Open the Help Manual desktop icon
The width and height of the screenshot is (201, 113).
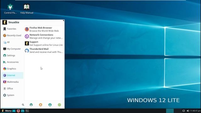click(x=27, y=9)
